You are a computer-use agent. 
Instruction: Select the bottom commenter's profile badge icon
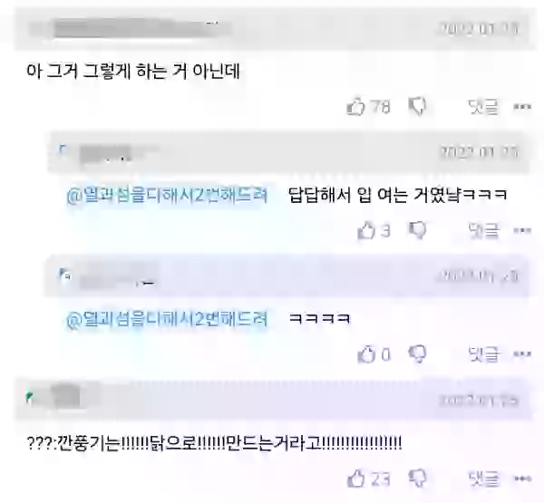click(30, 397)
